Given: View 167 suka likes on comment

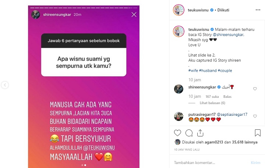Looking at the screenshot, I should (x=212, y=97).
